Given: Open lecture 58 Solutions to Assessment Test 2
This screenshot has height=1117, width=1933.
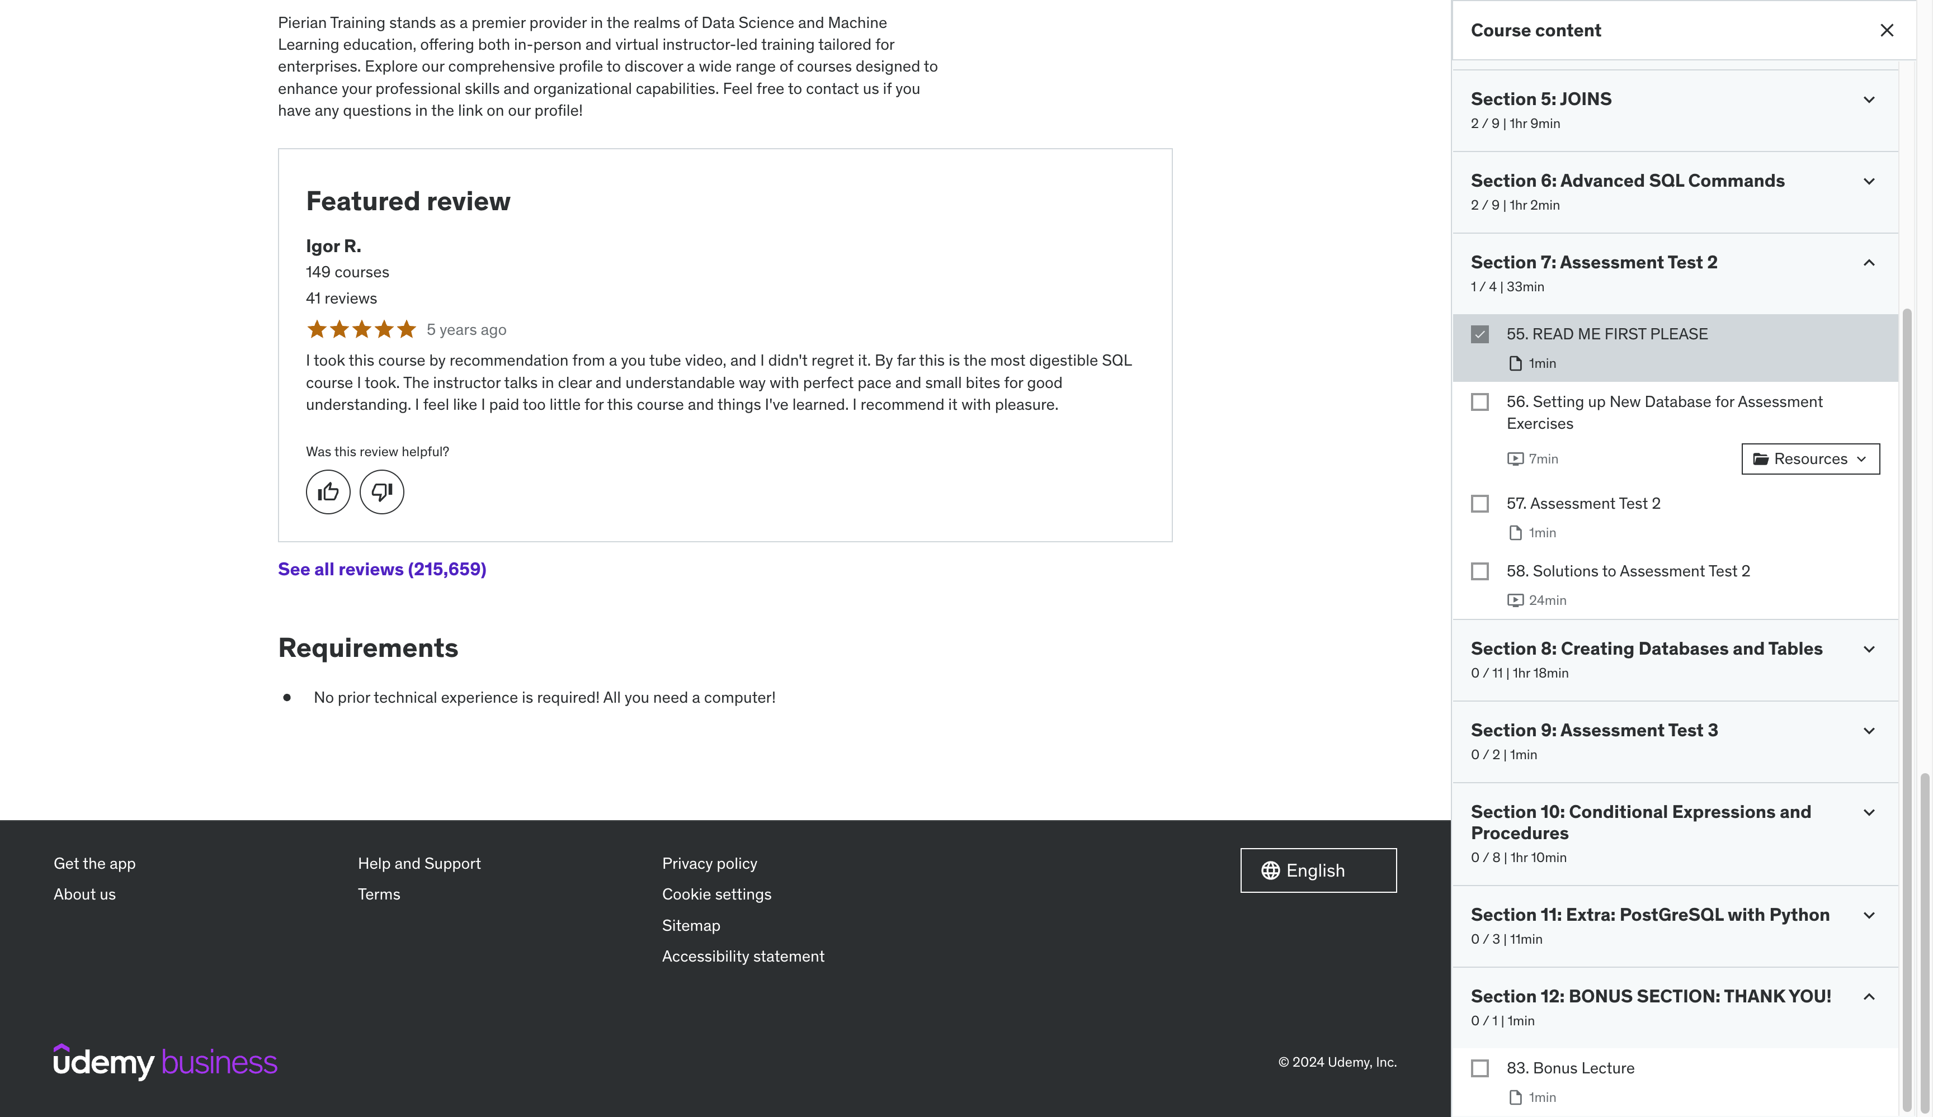Looking at the screenshot, I should (x=1628, y=571).
